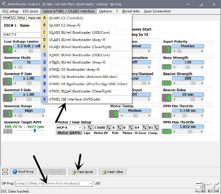
Task: Click Beacon Strength right scroll arrow
Action: (x=202, y=83)
